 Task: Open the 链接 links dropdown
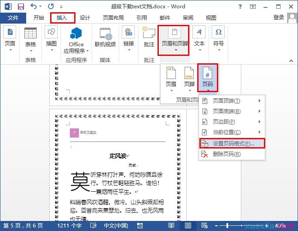[x=129, y=39]
